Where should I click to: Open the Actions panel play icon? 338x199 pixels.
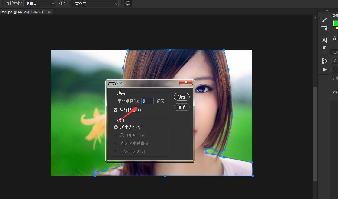coord(324,70)
